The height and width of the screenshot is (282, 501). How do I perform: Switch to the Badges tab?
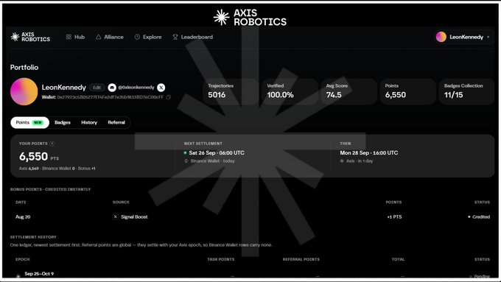63,123
